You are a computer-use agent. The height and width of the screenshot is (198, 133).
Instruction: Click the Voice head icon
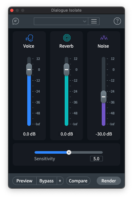pyautogui.click(x=29, y=38)
